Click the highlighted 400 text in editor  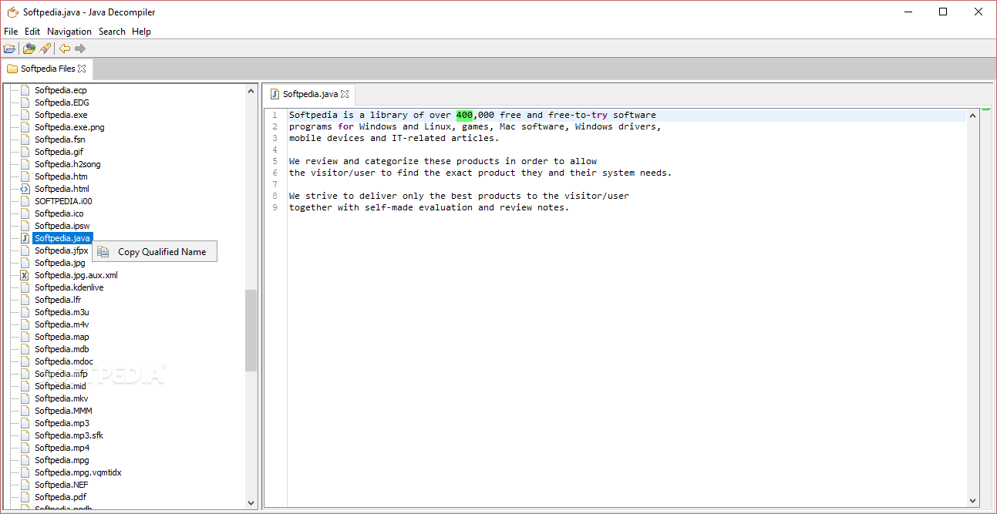pos(464,116)
